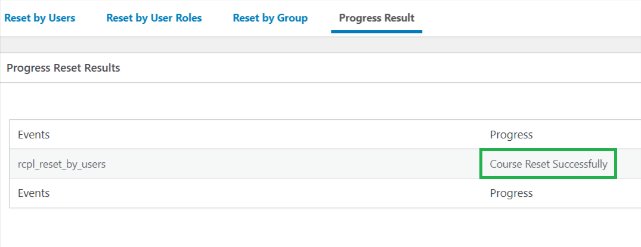This screenshot has width=641, height=247.
Task: Click blank middle of the top header row
Action: click(x=270, y=135)
